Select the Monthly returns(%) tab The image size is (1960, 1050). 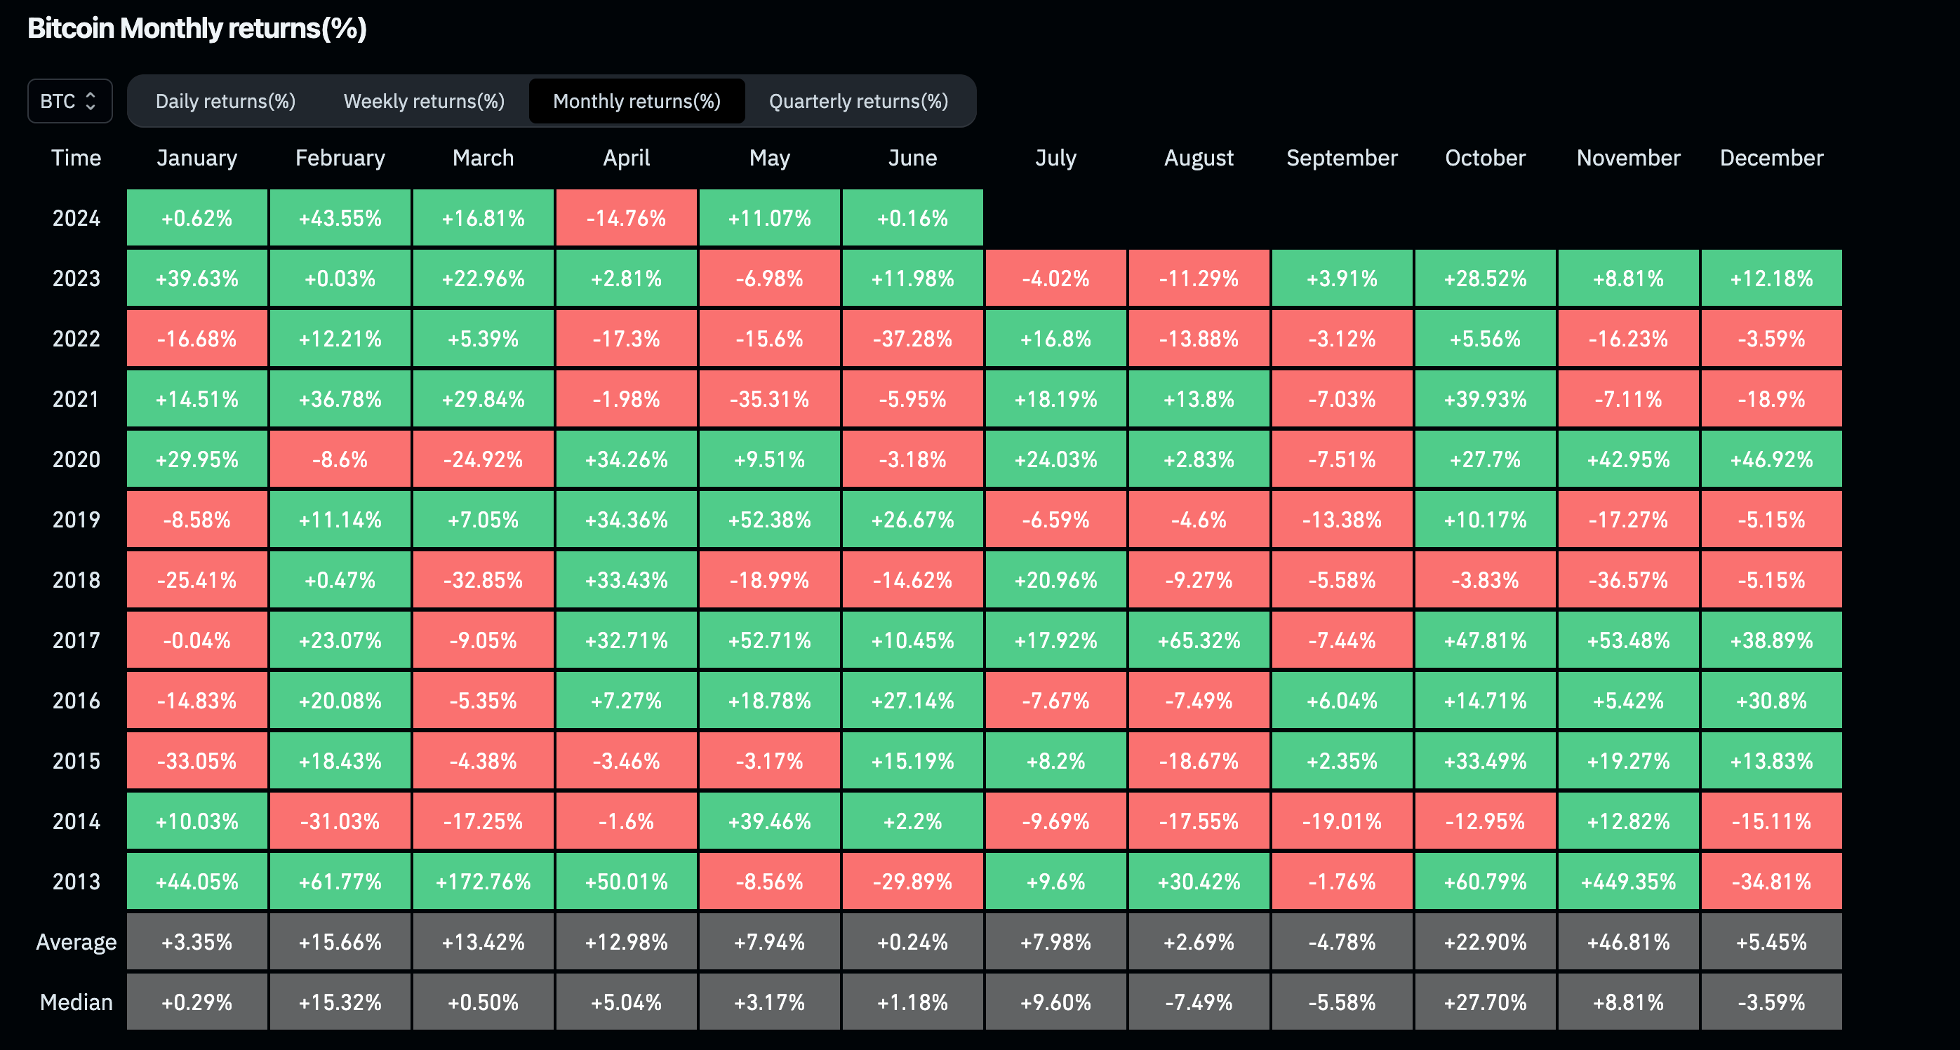(x=636, y=101)
